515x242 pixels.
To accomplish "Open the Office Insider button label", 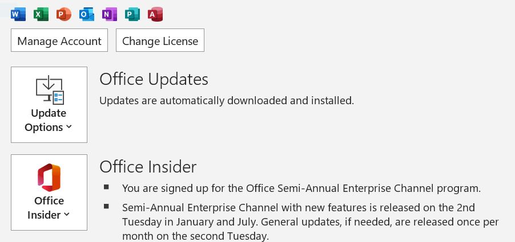I will click(49, 208).
